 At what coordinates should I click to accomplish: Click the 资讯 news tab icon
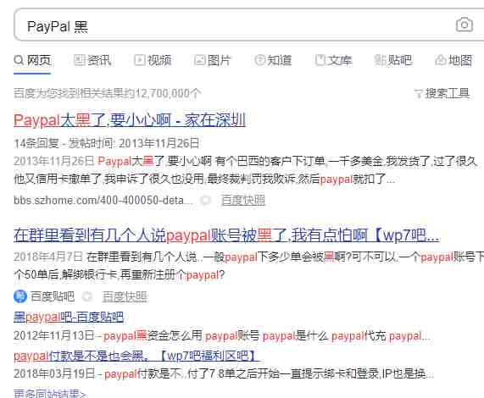coord(80,60)
